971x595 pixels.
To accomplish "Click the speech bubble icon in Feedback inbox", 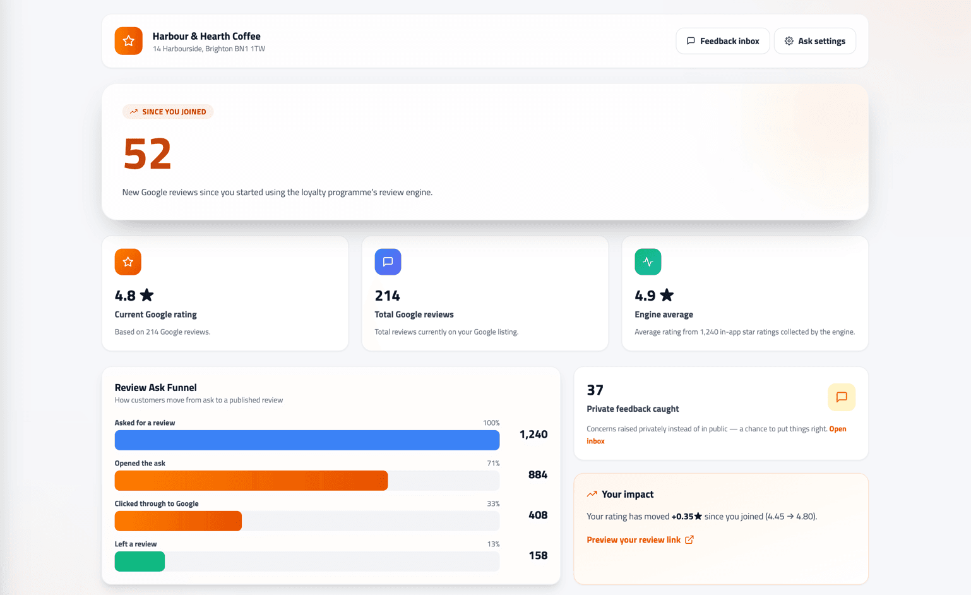I will point(691,41).
